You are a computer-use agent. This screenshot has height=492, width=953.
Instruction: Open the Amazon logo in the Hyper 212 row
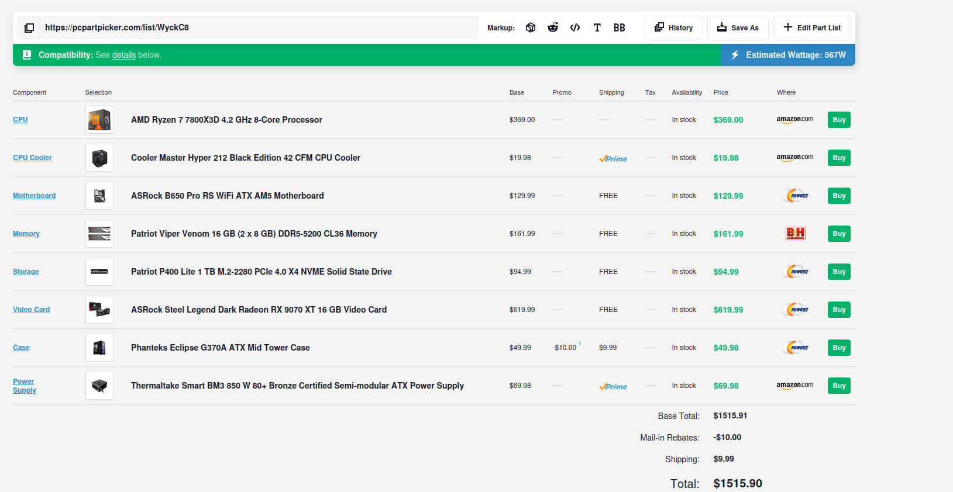click(795, 158)
